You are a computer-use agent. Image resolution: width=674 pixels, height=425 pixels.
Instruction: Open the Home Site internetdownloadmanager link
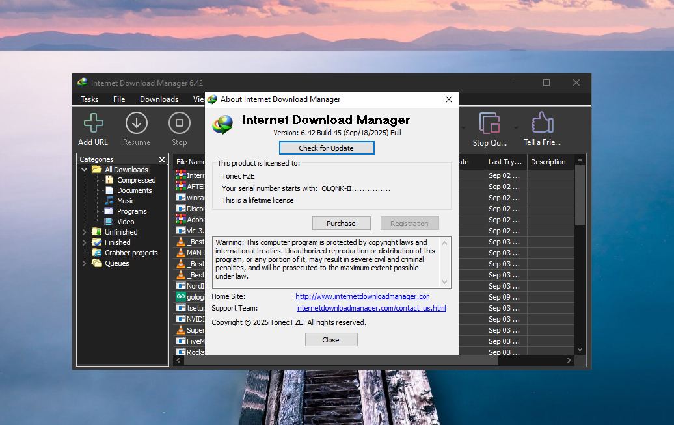pyautogui.click(x=362, y=296)
